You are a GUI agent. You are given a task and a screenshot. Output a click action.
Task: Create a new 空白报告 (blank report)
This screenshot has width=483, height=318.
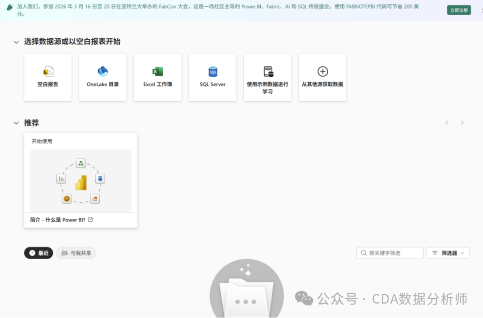coord(48,77)
